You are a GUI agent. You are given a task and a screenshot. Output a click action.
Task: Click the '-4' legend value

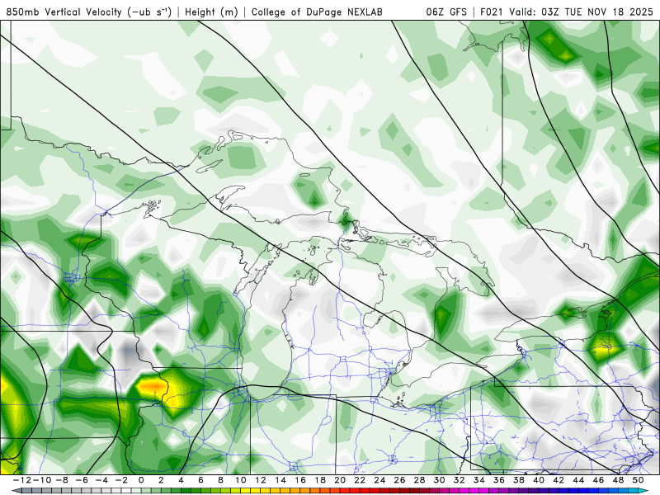point(101,480)
